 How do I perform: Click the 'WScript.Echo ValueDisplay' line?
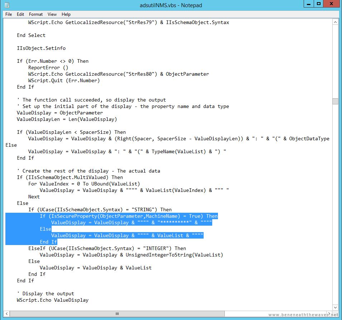click(53, 300)
